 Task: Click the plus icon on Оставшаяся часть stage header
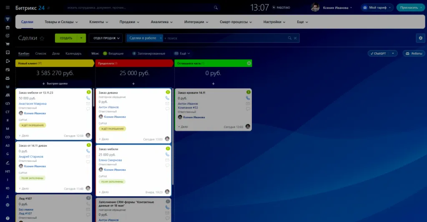click(249, 63)
